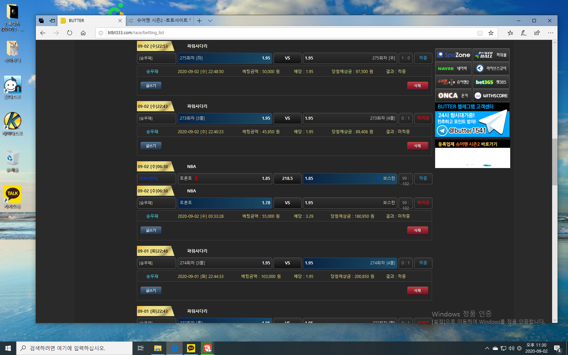Open browser settings and more menu

pyautogui.click(x=550, y=33)
